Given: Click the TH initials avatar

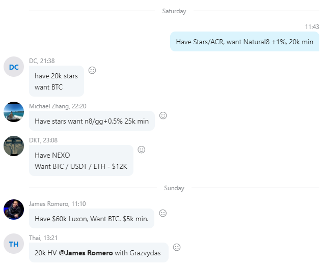Looking at the screenshot, I should pos(14,244).
